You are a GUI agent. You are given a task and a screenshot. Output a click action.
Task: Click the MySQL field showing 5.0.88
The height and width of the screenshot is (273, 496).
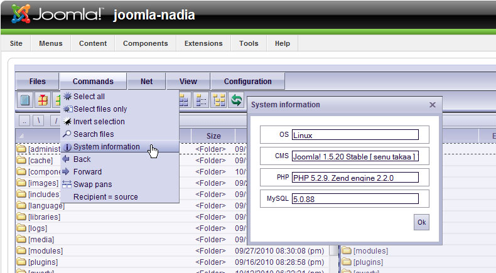[x=355, y=199]
